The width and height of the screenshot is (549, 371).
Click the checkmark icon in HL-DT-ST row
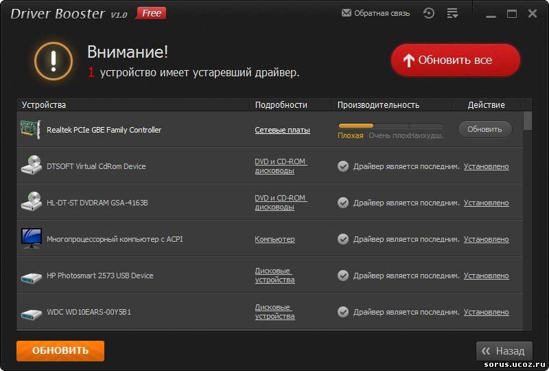coord(343,203)
